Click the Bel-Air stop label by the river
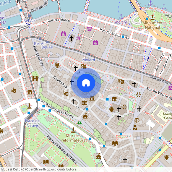 [29, 21]
